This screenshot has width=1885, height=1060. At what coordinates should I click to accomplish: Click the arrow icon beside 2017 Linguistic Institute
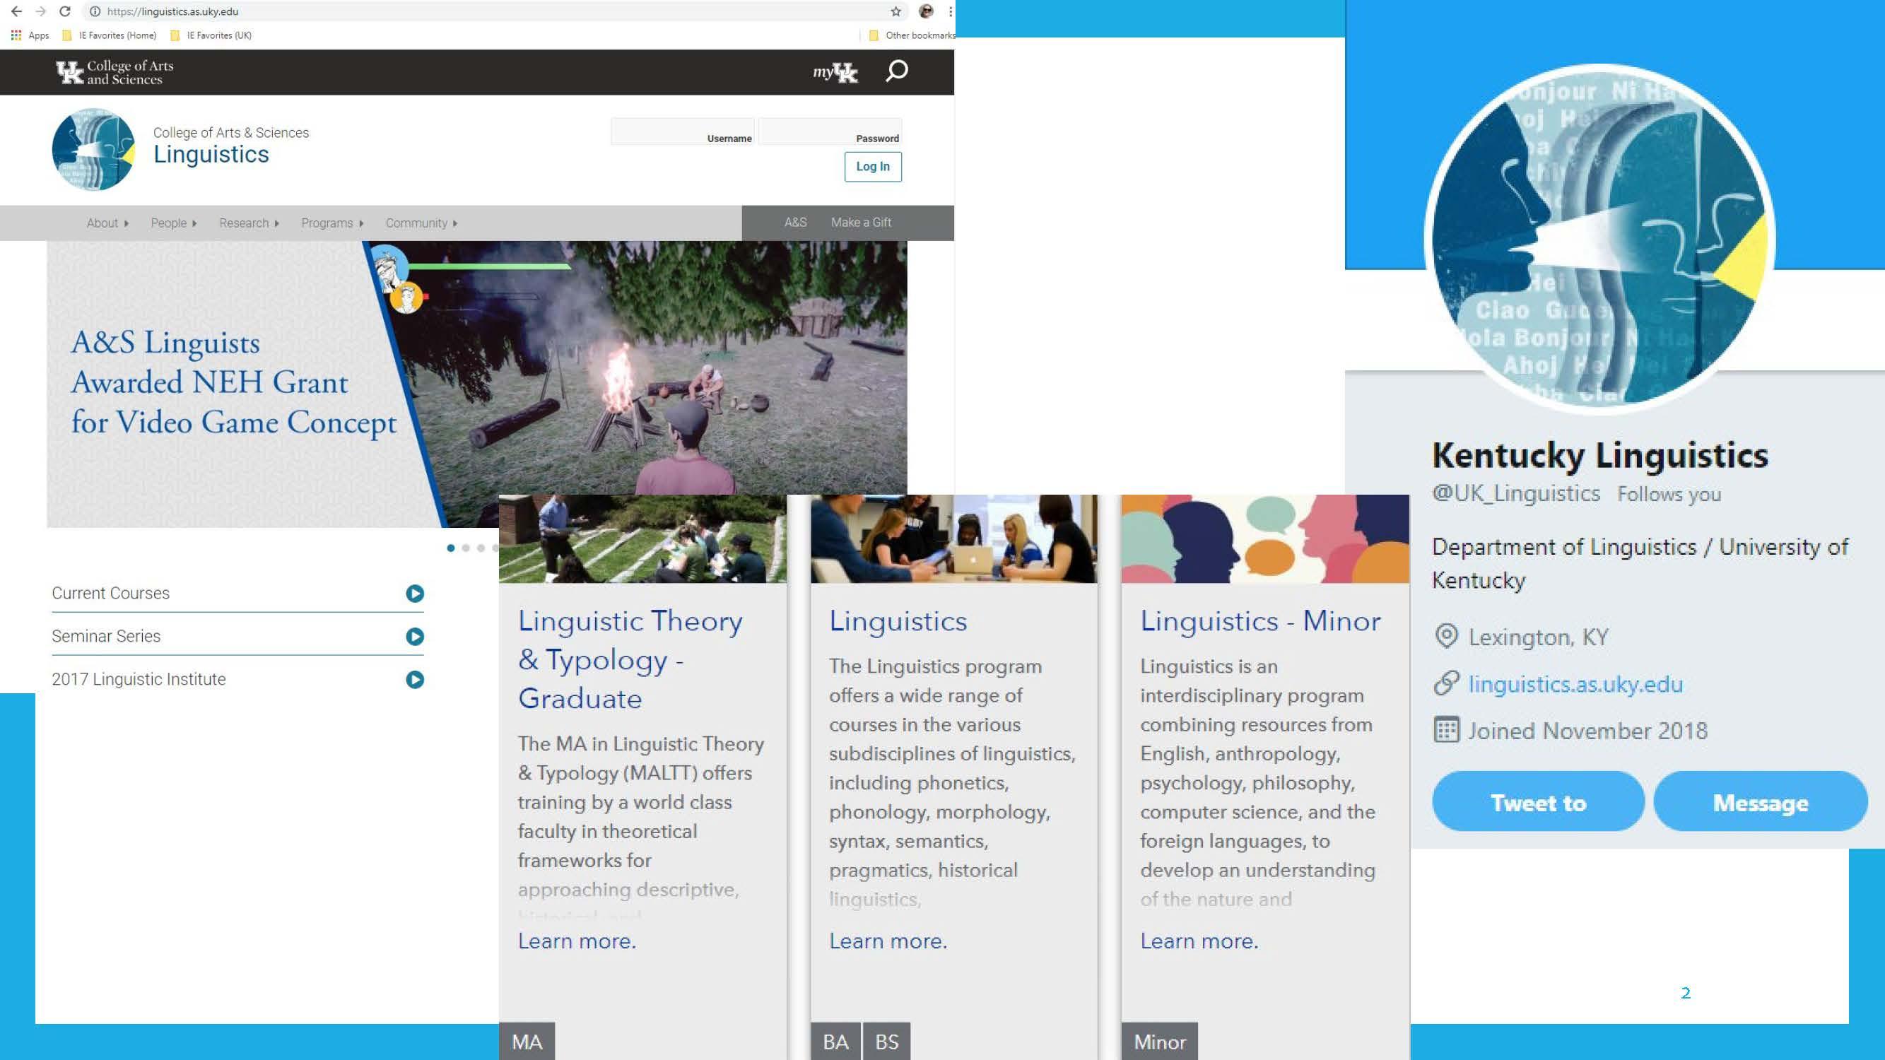(x=415, y=680)
